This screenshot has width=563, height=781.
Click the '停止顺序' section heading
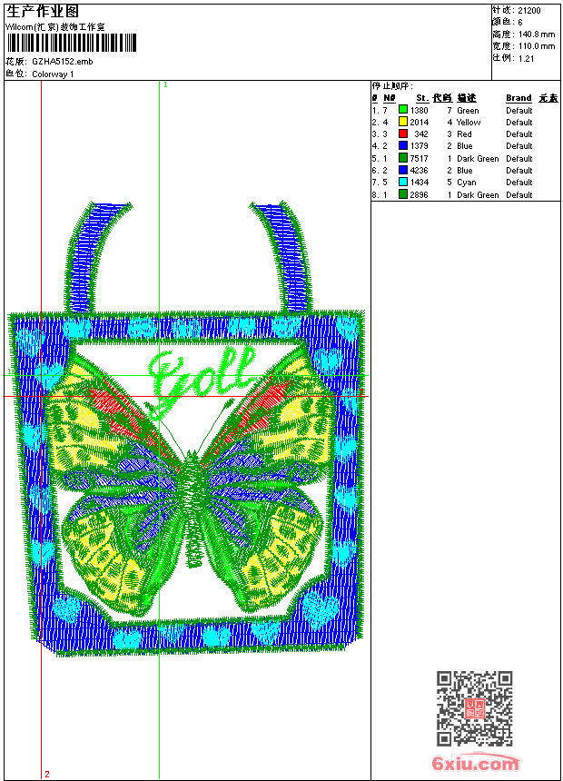coord(391,86)
